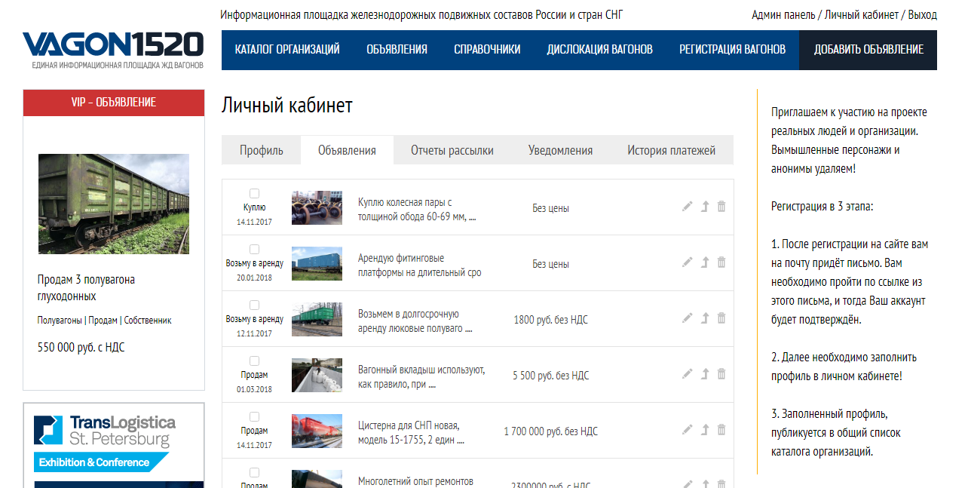Raise the 'Цистерна для СНП' listing (up arrow)
Image resolution: width=968 pixels, height=488 pixels.
point(705,430)
